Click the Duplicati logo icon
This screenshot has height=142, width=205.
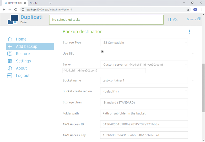13,20
